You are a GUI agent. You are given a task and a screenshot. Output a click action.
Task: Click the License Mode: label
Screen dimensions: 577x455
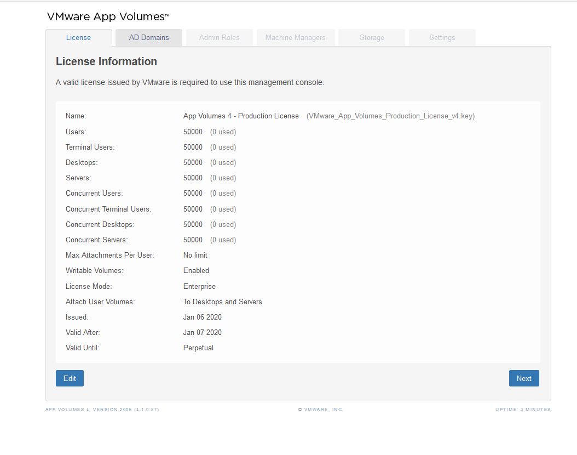click(x=89, y=287)
